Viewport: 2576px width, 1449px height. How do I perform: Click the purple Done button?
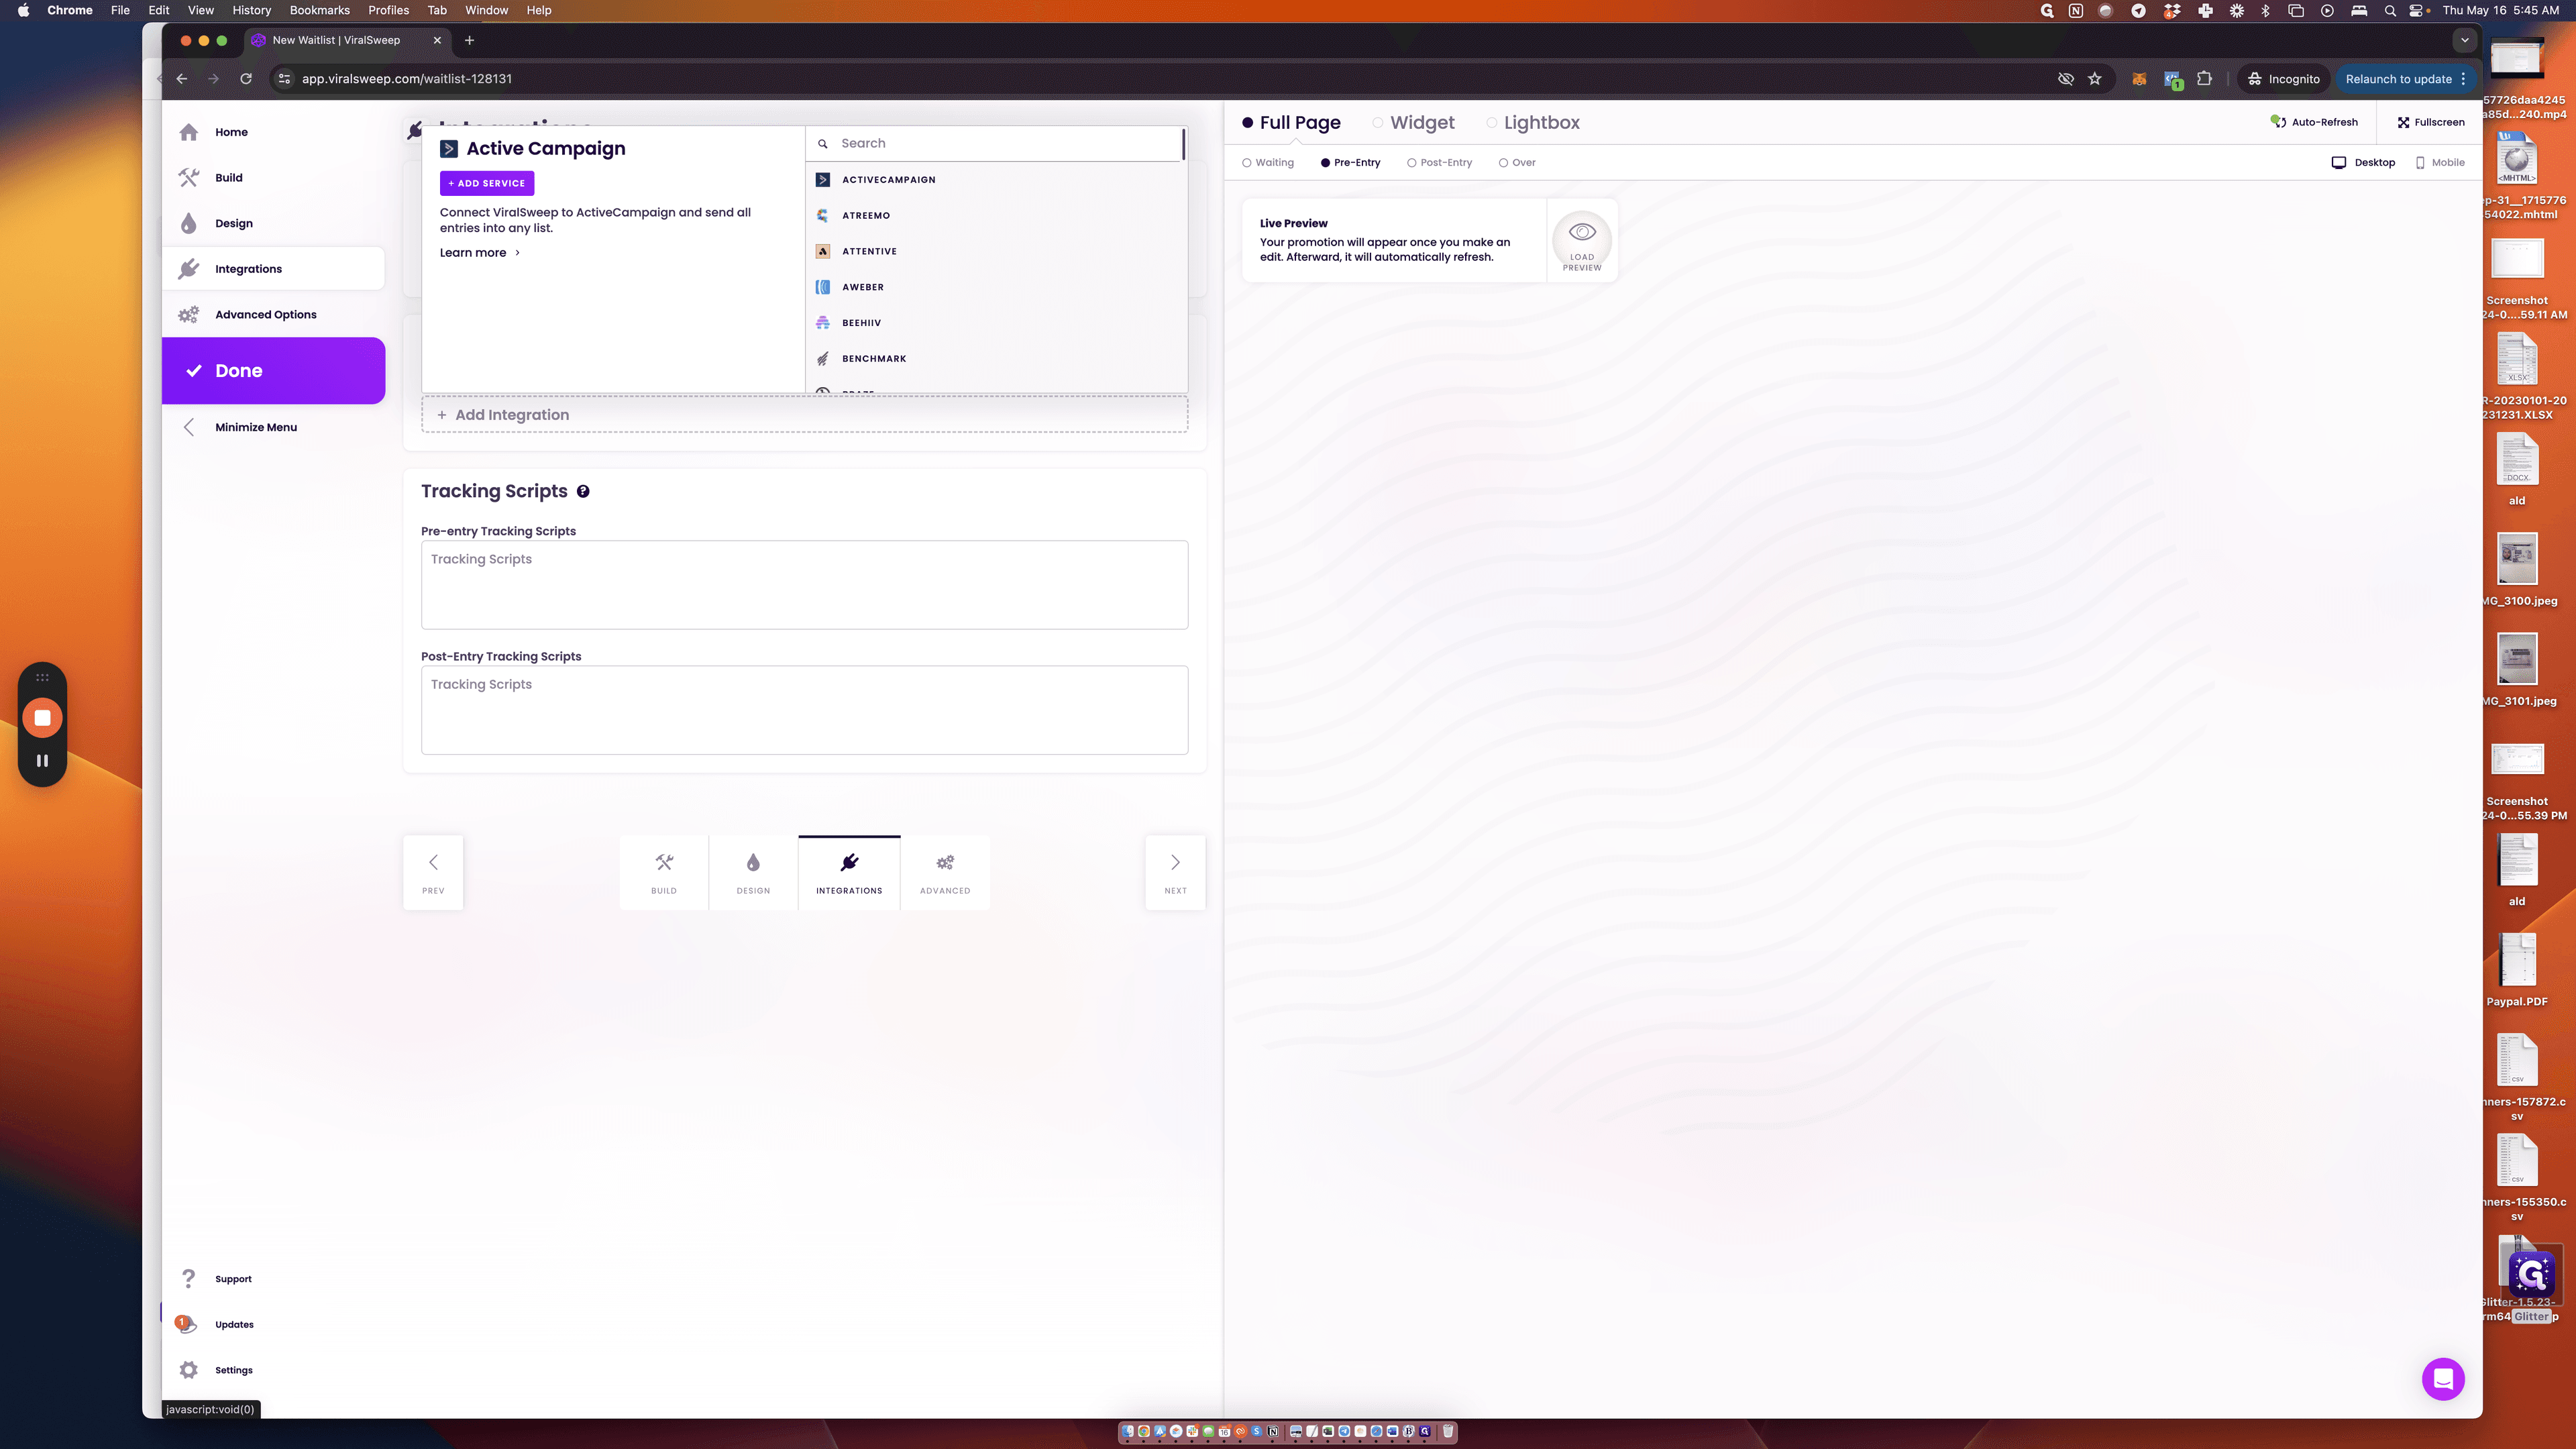273,371
